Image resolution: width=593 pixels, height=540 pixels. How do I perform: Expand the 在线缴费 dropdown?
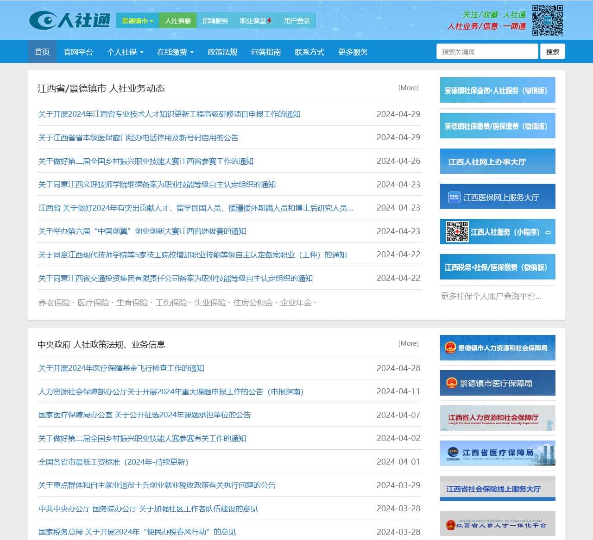click(175, 52)
